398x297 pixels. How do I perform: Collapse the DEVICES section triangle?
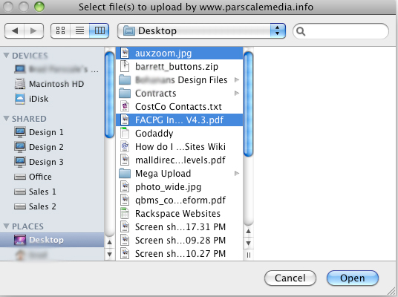7,55
